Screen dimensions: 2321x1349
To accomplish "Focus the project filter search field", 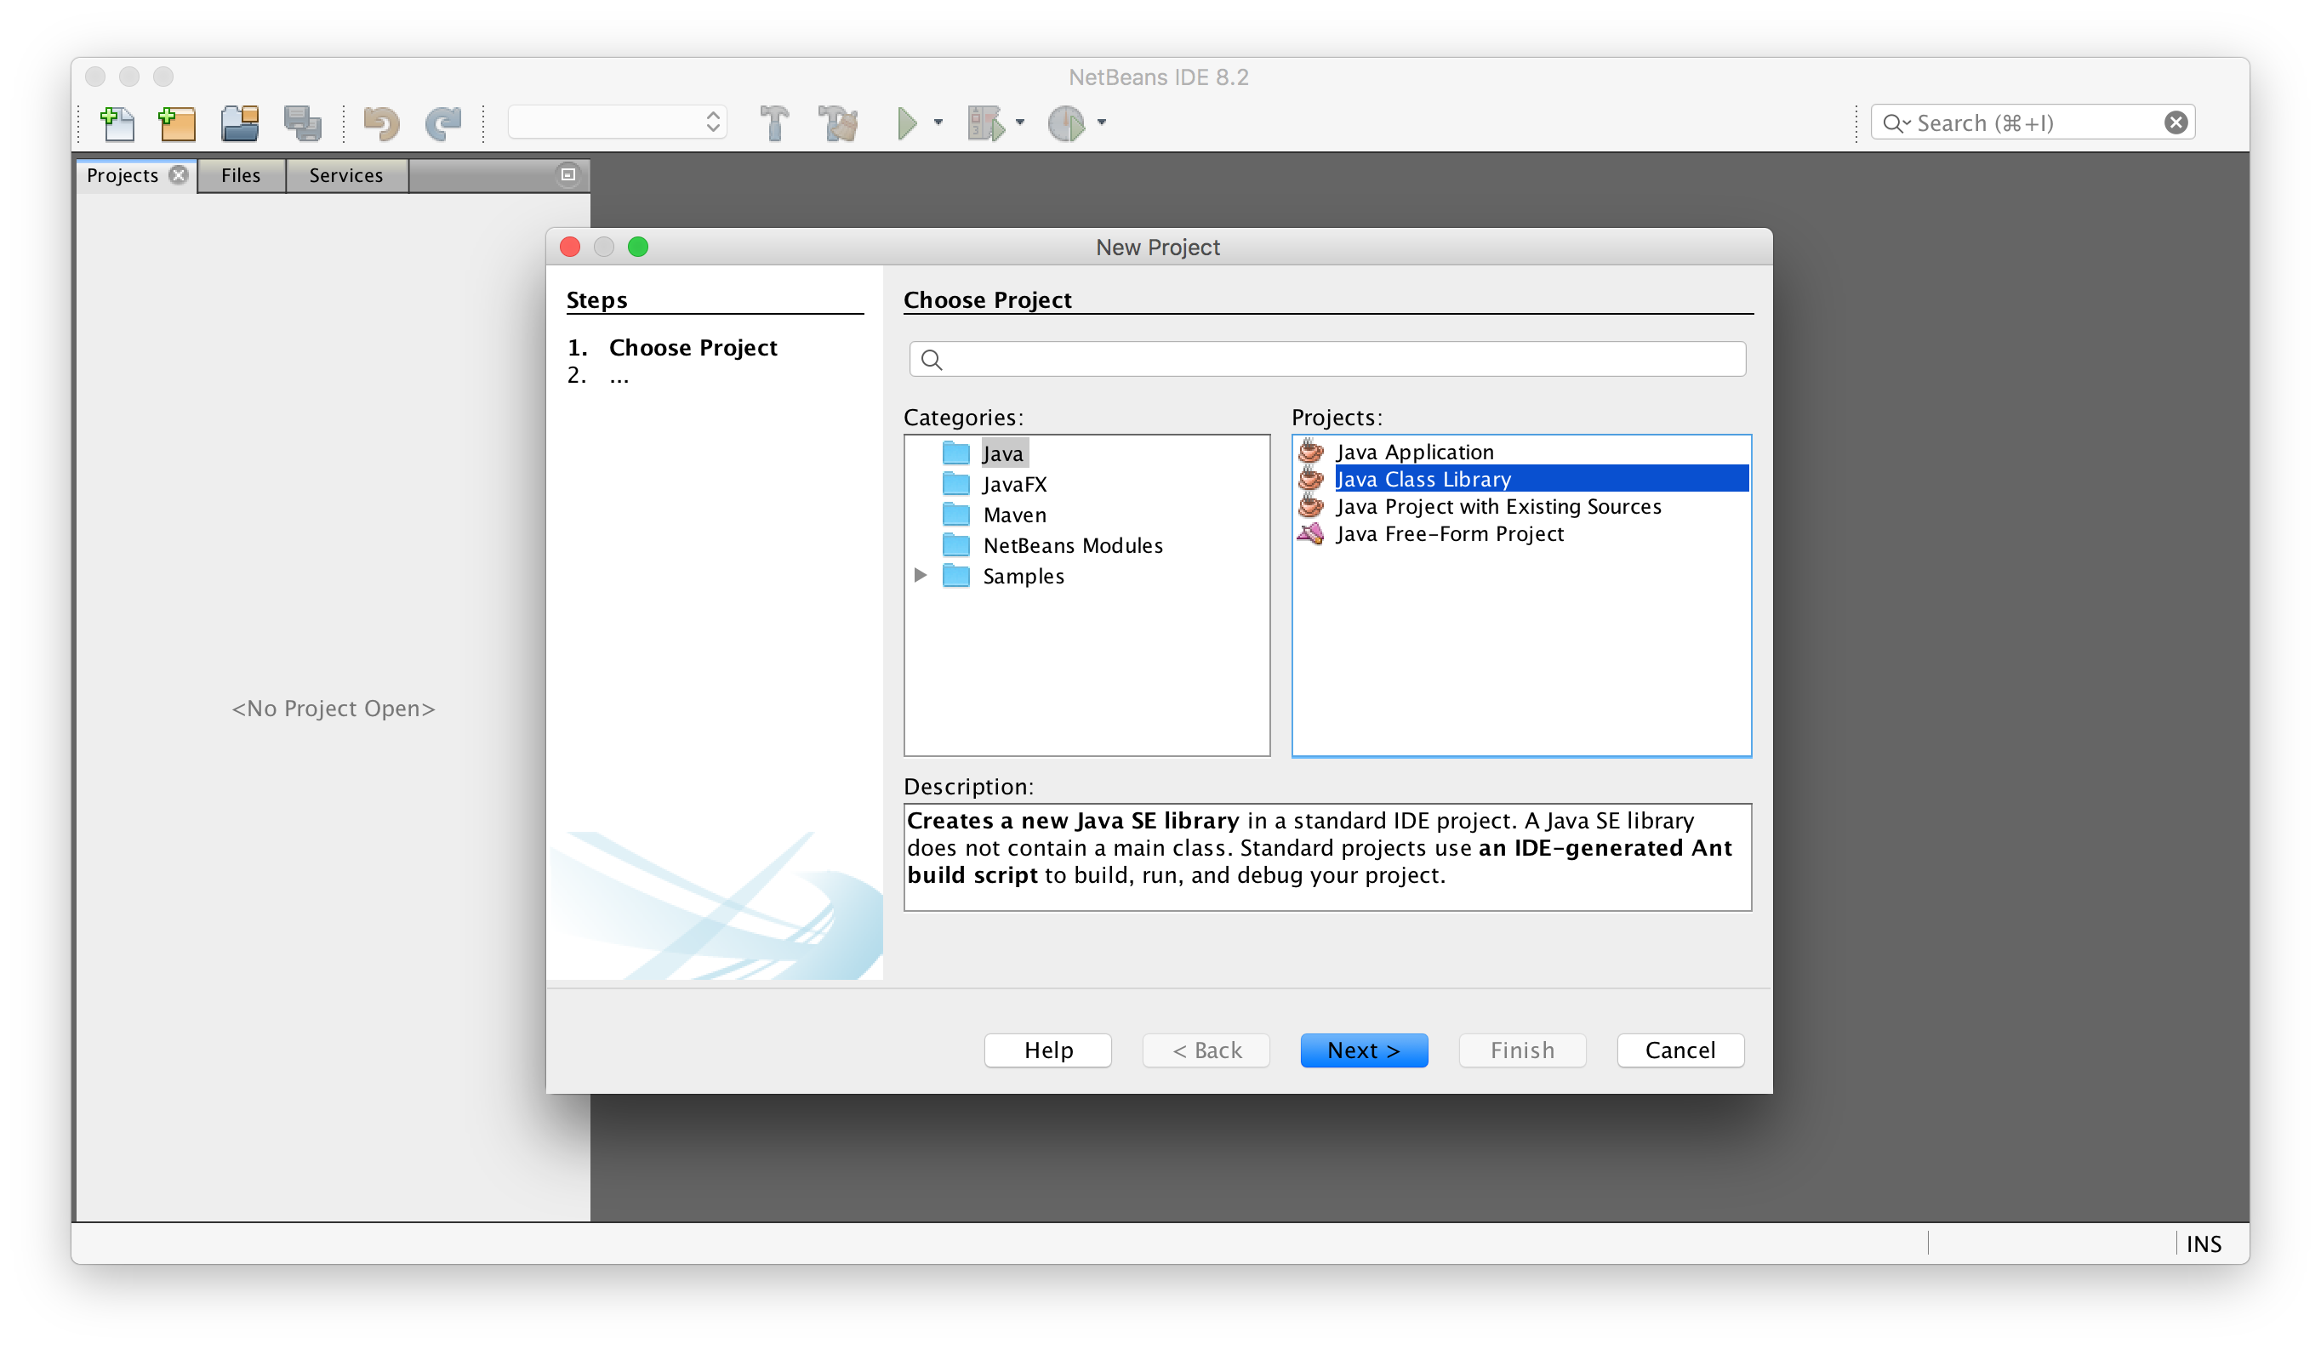I will click(x=1327, y=359).
